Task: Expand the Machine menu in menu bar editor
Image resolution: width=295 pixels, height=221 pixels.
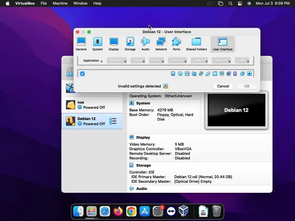Action: click(x=117, y=60)
